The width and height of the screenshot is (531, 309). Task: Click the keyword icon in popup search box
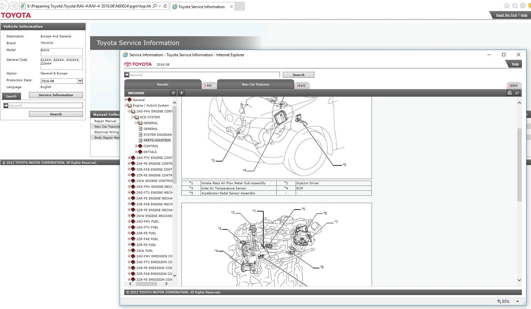tap(127, 75)
